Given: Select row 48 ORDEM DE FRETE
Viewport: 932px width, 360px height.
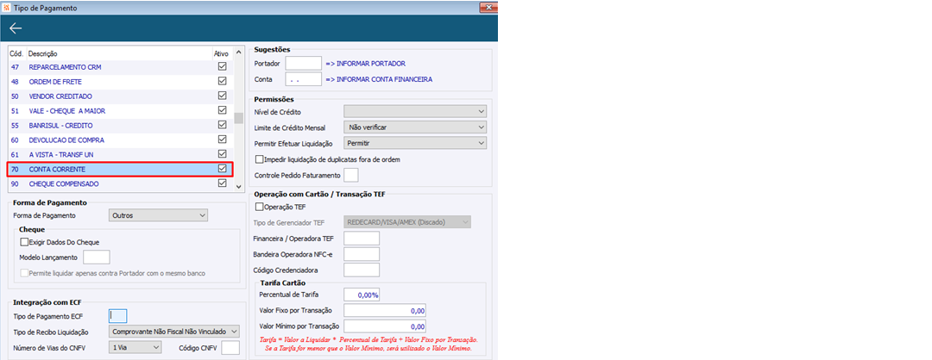Looking at the screenshot, I should (120, 81).
